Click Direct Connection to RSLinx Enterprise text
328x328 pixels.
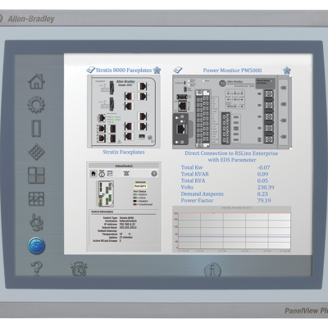tap(231, 153)
